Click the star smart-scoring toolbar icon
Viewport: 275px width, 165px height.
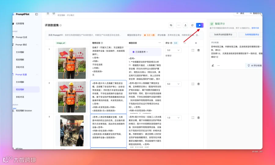(192, 25)
